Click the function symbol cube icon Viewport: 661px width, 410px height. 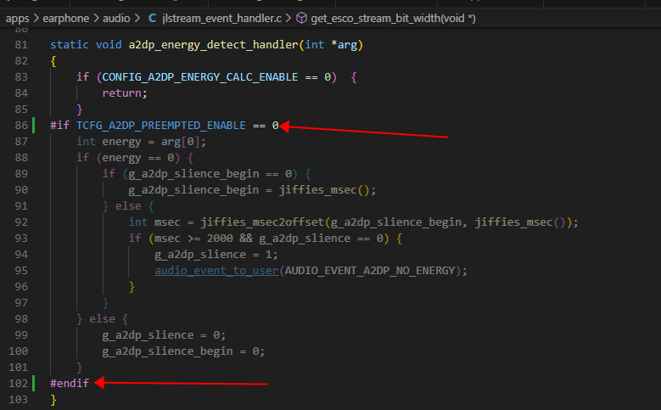pos(301,18)
